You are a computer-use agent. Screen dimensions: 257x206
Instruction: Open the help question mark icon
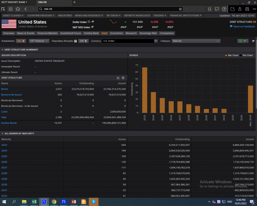[224, 9]
